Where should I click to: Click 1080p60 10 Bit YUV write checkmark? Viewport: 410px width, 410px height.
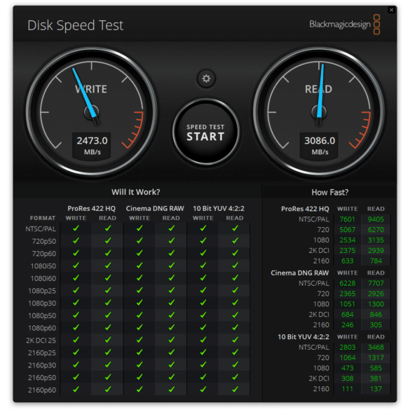pos(203,327)
